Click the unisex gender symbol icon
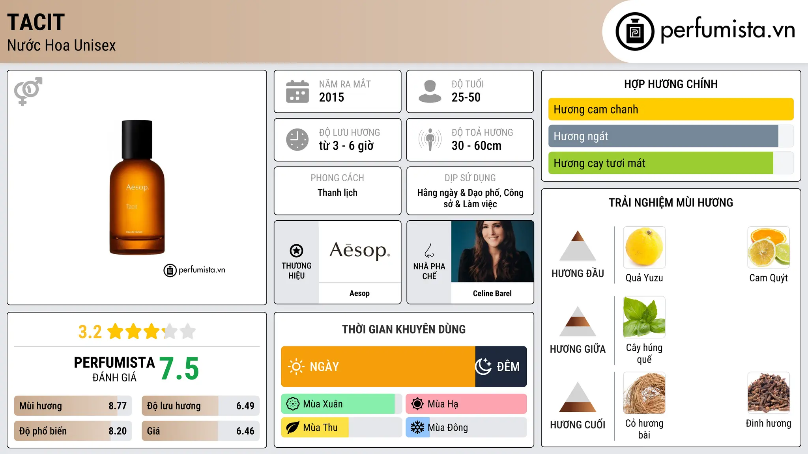The height and width of the screenshot is (454, 808). [x=28, y=91]
